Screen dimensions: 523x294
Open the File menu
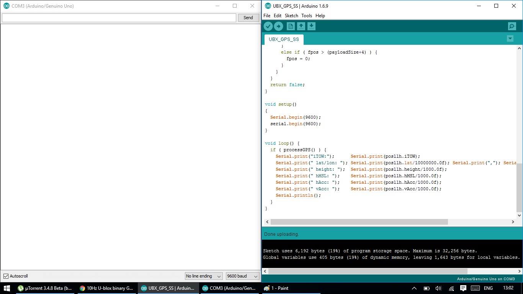click(267, 16)
